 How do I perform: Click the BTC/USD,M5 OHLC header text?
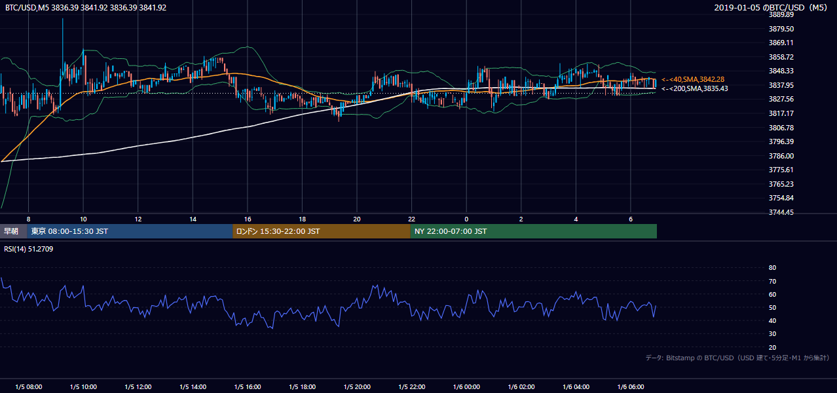point(86,7)
